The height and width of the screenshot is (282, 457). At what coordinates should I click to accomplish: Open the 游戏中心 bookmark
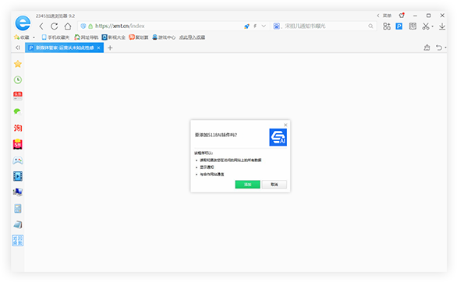[x=164, y=37]
